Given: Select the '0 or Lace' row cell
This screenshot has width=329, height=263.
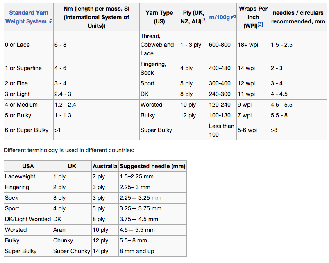Looking at the screenshot, I should 29,45.
